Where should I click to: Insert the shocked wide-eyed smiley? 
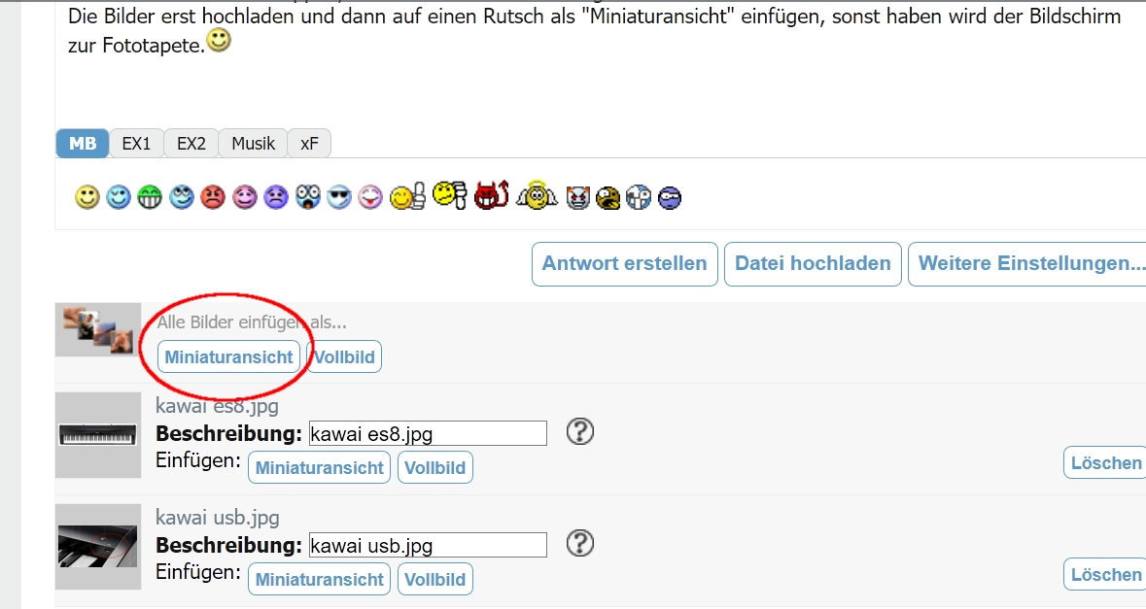click(308, 197)
